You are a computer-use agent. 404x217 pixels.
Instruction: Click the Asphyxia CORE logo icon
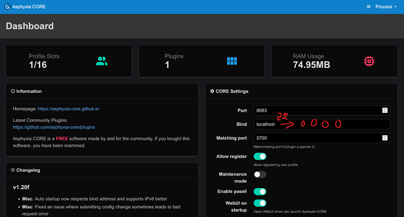[x=7, y=7]
